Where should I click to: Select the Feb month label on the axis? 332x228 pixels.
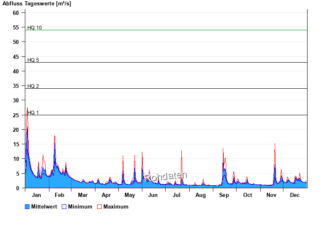click(59, 195)
